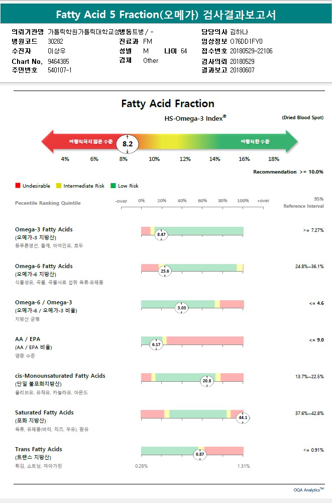Click the 0.87 Trans Fatty Acids marker
The width and height of the screenshot is (332, 503).
(200, 454)
